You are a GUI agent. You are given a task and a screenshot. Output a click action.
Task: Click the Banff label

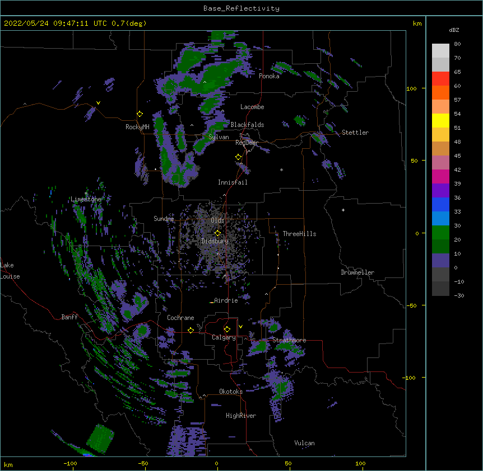click(69, 317)
